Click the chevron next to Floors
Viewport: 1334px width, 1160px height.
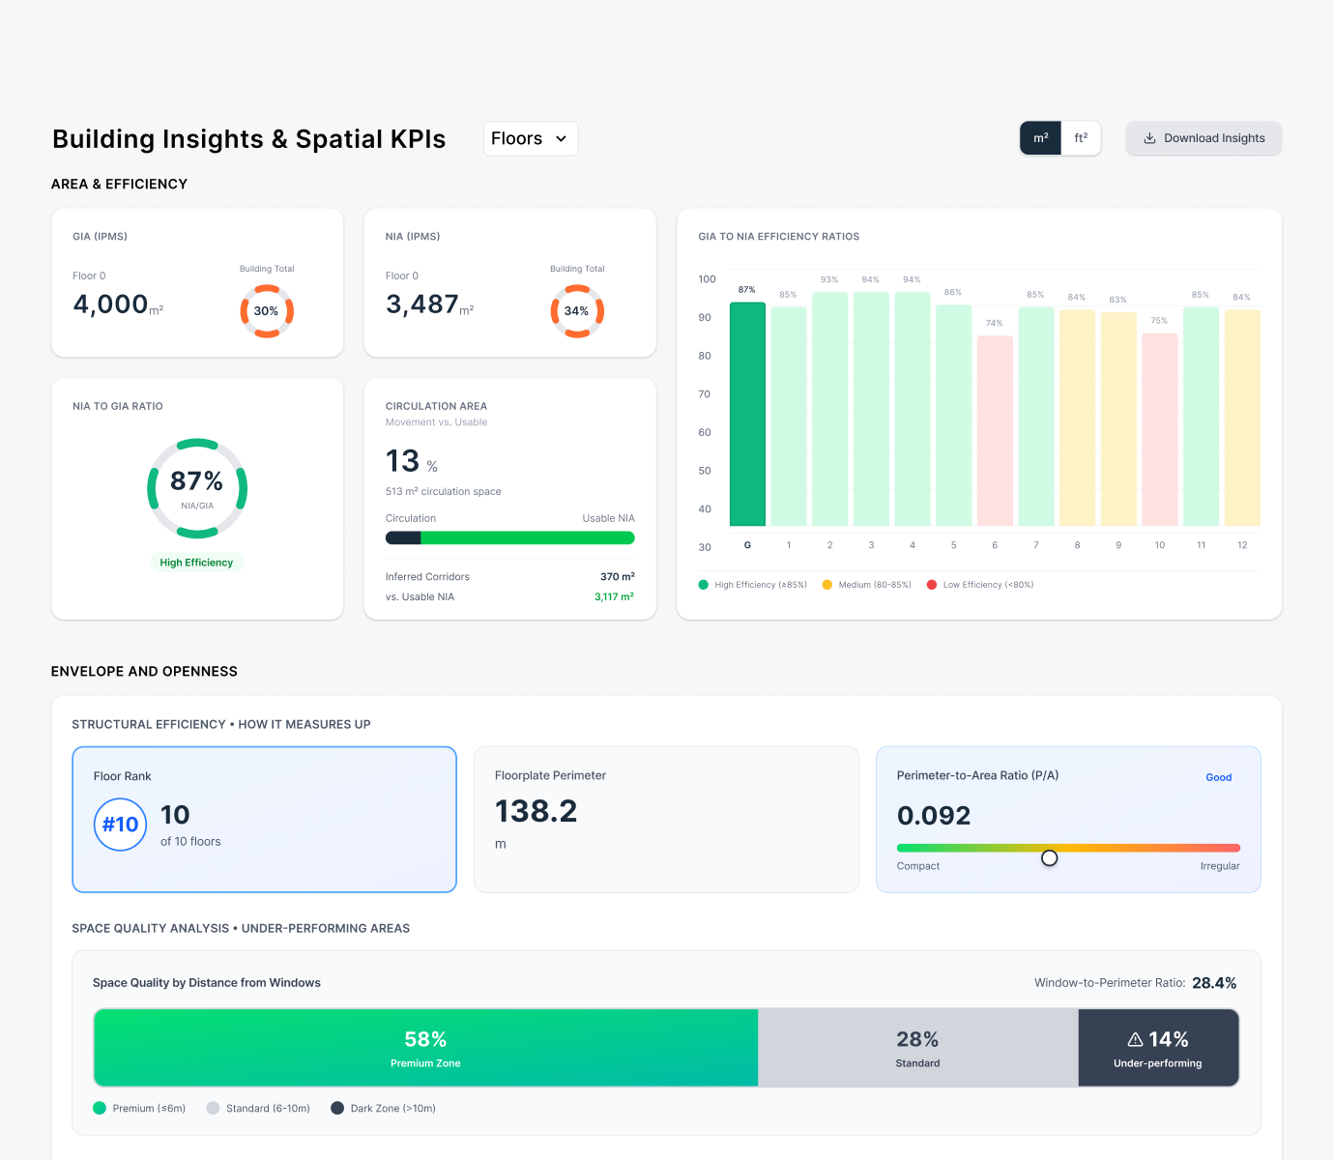coord(563,138)
